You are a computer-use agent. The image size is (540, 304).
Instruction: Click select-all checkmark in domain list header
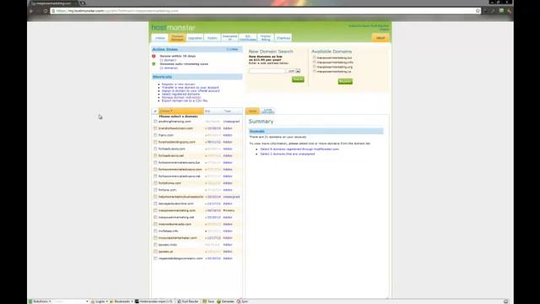click(x=155, y=111)
